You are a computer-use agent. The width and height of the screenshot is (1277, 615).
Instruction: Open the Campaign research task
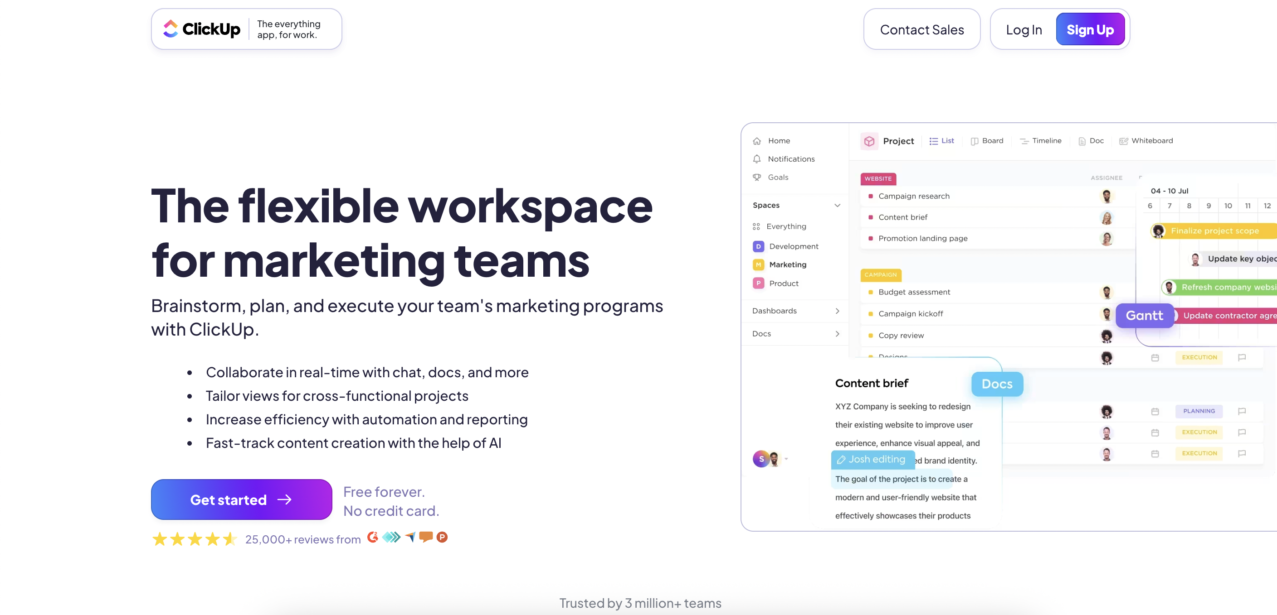coord(914,196)
